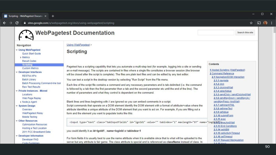Click the site search text box
Image resolution: width=276 pixels, height=155 pixels.
pyautogui.click(x=216, y=33)
